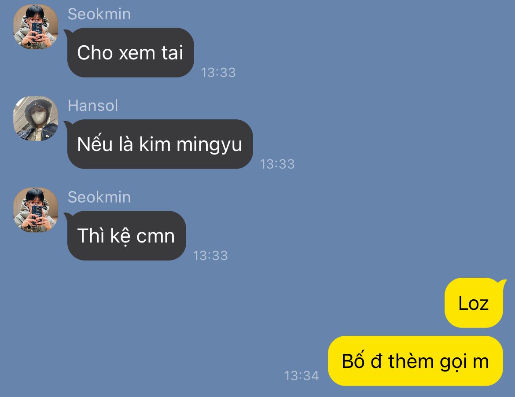
Task: Click the Hansol sender name label
Action: [92, 106]
